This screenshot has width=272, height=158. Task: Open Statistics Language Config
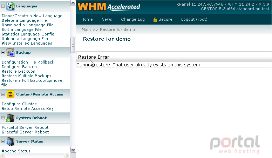point(28,34)
